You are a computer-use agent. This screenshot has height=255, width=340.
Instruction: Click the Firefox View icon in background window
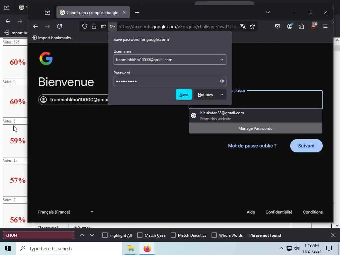pos(7,7)
